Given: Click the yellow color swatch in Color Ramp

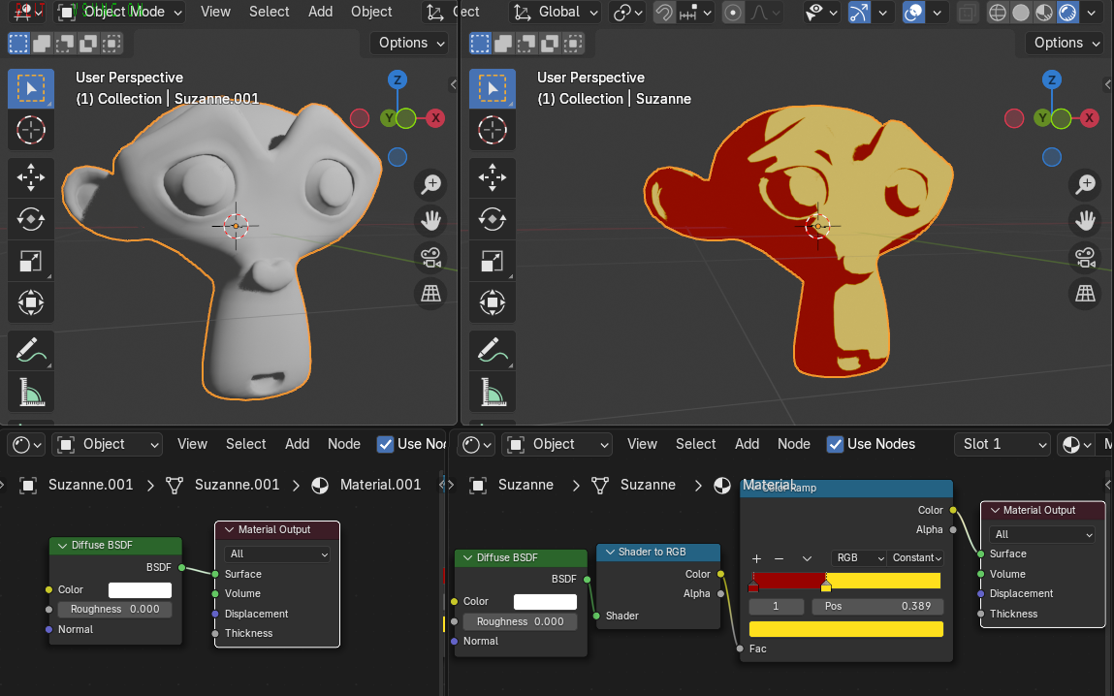Looking at the screenshot, I should click(845, 629).
